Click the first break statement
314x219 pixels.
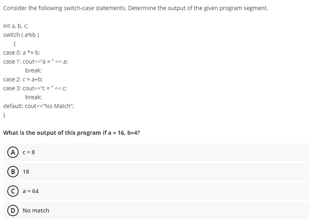[34, 70]
